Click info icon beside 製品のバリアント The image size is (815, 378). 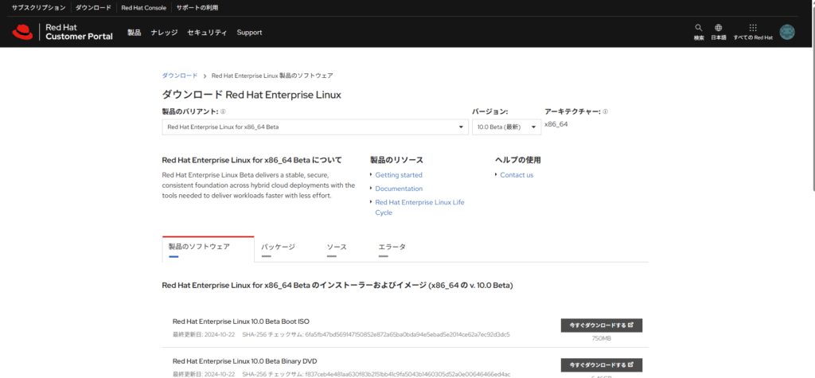223,112
